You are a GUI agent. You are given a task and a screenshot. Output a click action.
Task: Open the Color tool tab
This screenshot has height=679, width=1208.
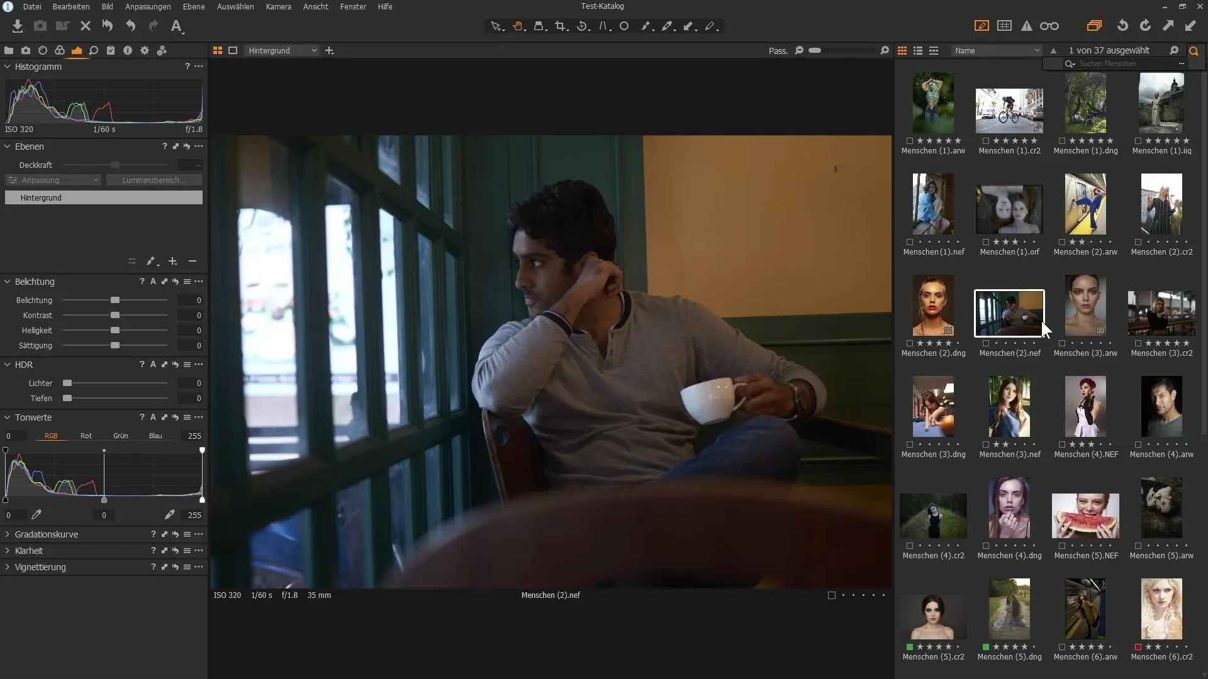60,50
